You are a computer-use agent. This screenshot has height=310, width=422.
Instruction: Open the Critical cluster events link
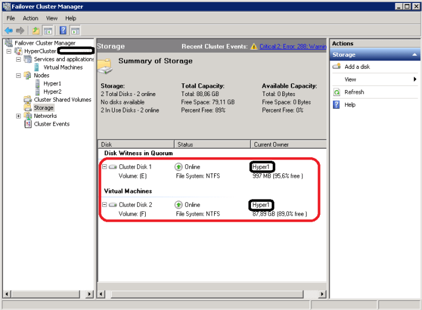click(292, 46)
